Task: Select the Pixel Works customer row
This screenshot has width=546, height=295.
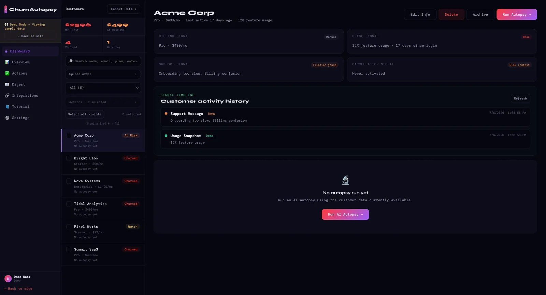Action: 103,232
